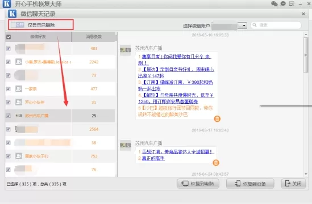The width and height of the screenshot is (312, 204).
Task: Uncheck the checkbox for the 76-message row
Action: 9,169
